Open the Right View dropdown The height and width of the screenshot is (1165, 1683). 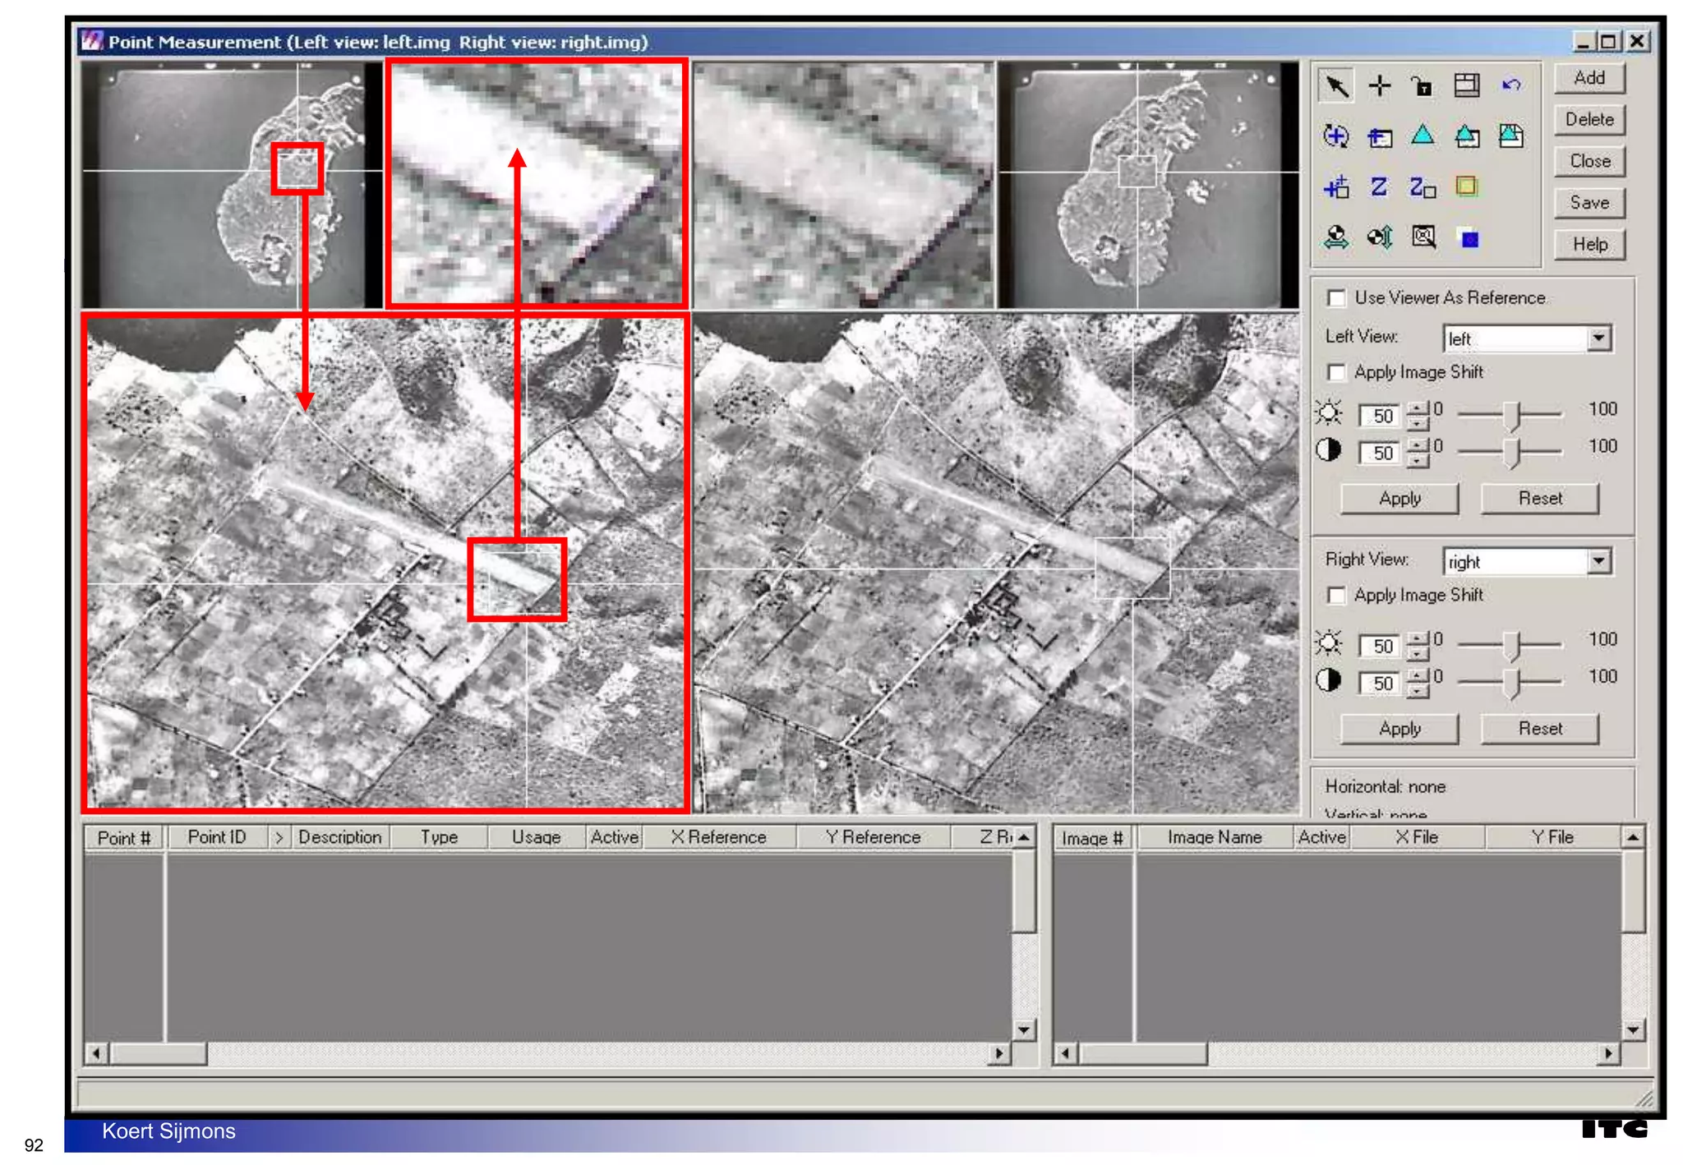coord(1598,561)
